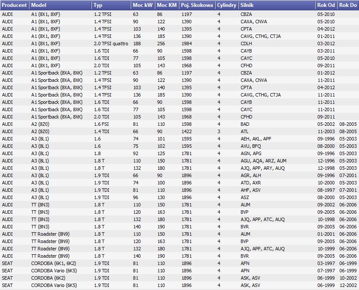Select '12-1998' in Rok Od column
The image size is (359, 290).
point(326,168)
